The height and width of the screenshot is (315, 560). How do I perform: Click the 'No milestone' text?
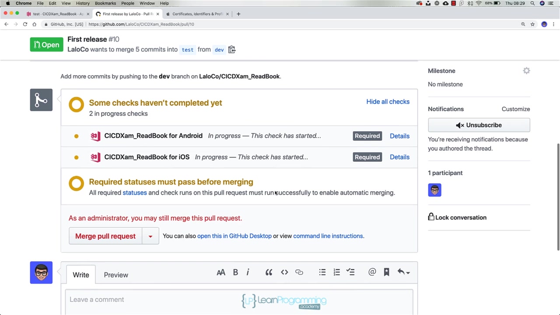click(x=445, y=84)
